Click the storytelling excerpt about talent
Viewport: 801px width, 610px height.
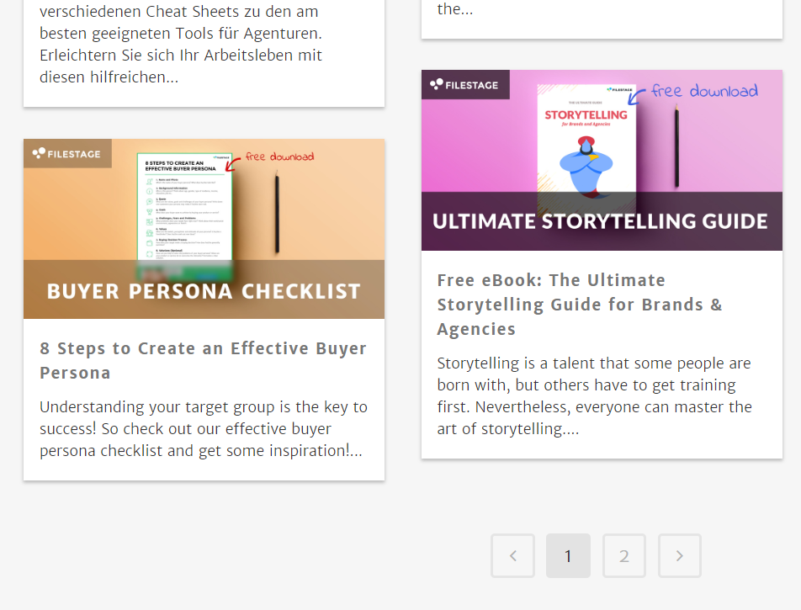[x=595, y=396]
